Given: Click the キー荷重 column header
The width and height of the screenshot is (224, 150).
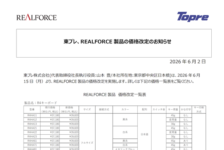Looking at the screenshot, I should click(173, 110).
